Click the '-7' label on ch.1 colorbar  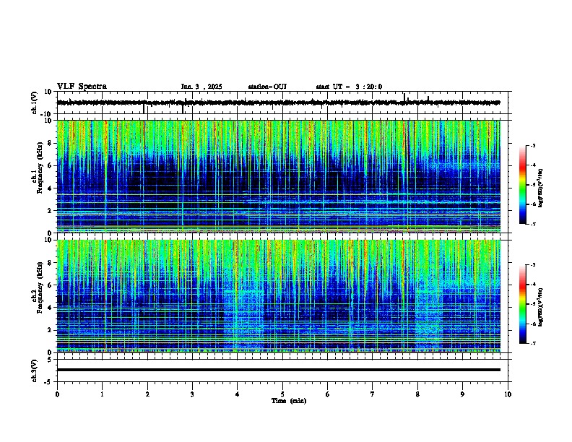click(533, 224)
